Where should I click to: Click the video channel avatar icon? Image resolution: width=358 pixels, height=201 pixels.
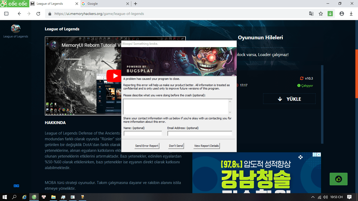tap(54, 45)
